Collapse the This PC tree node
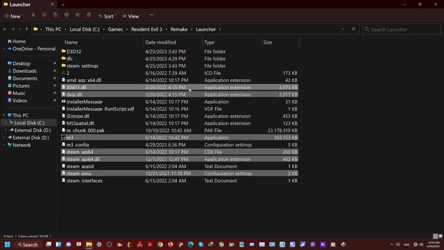 point(4,115)
